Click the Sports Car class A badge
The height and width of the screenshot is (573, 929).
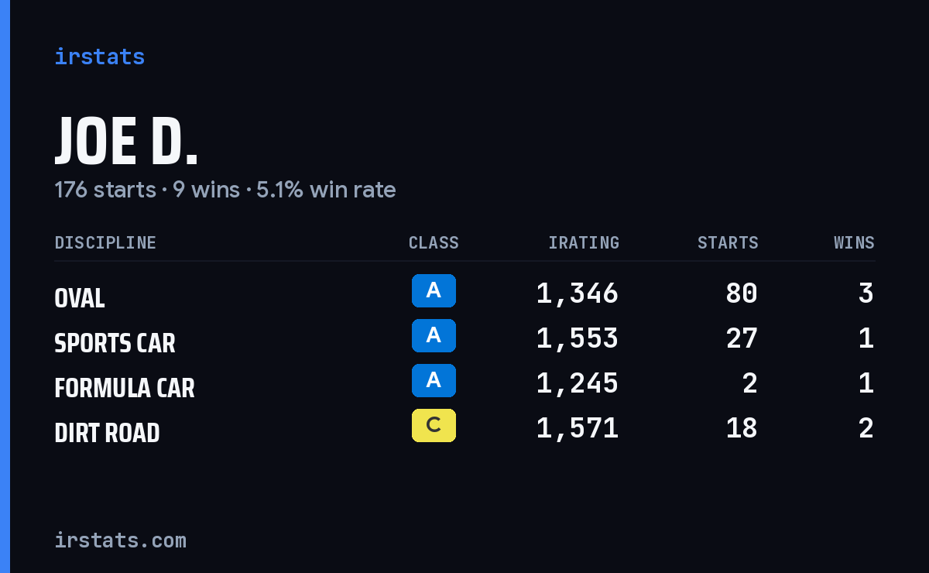tap(434, 336)
